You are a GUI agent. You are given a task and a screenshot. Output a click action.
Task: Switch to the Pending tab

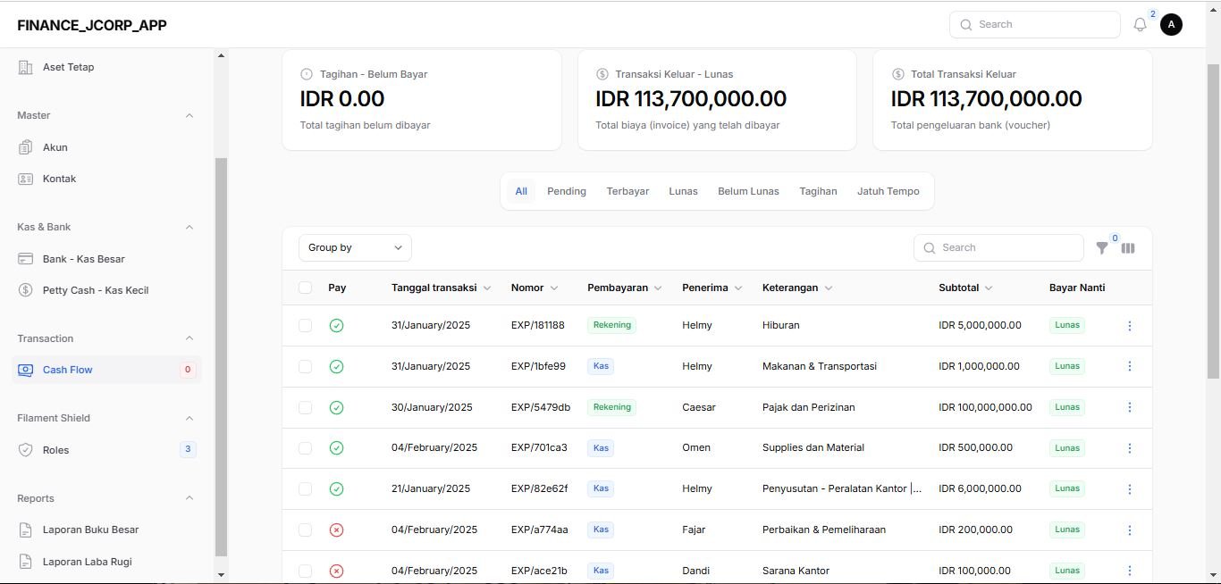point(567,191)
